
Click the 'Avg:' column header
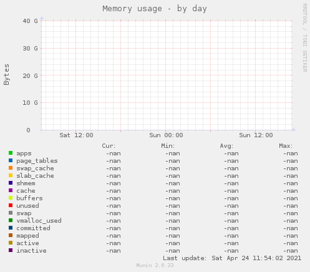(x=226, y=146)
